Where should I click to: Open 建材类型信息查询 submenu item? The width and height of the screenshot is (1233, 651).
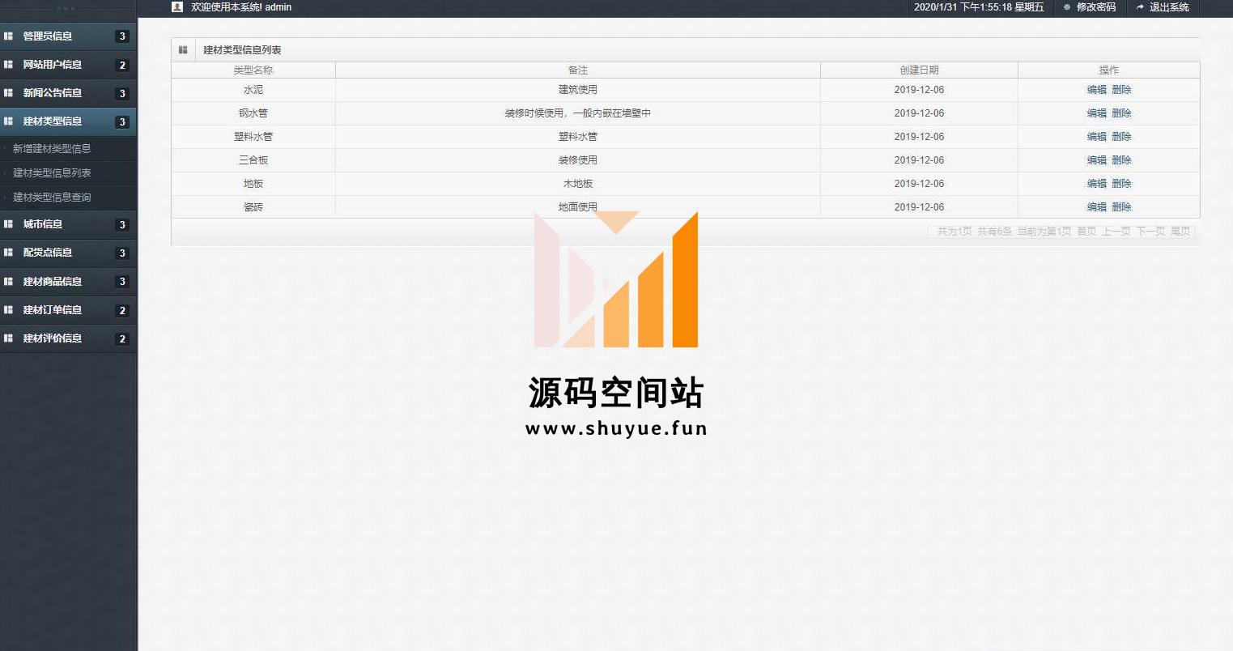(x=52, y=198)
